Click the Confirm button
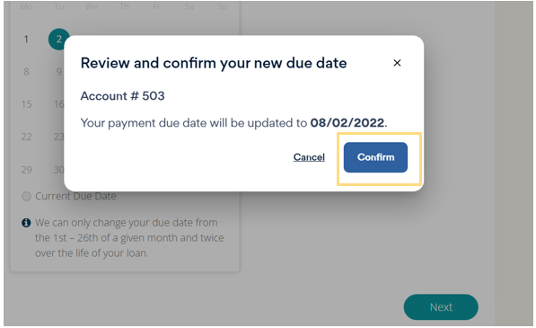Image resolution: width=536 pixels, height=328 pixels. [x=375, y=157]
